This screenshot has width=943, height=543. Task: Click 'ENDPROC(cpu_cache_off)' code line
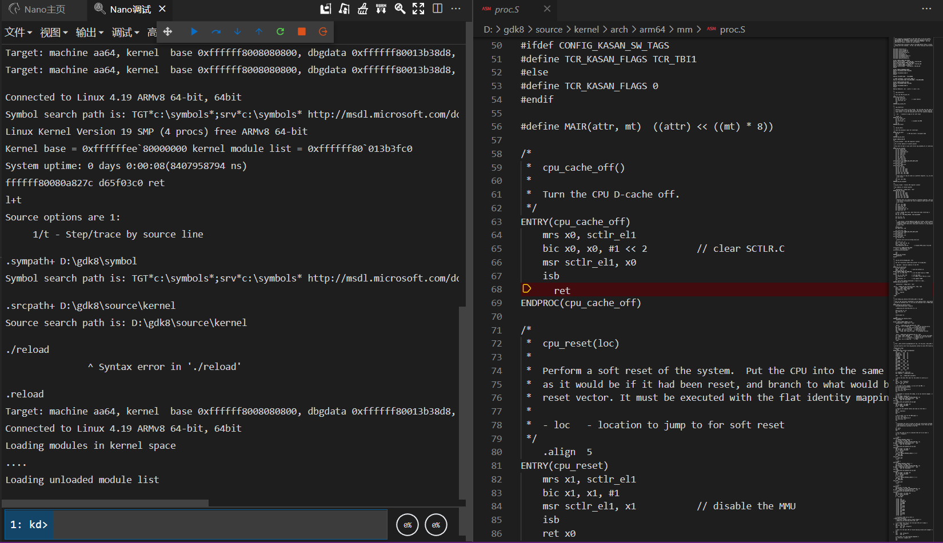tap(581, 303)
